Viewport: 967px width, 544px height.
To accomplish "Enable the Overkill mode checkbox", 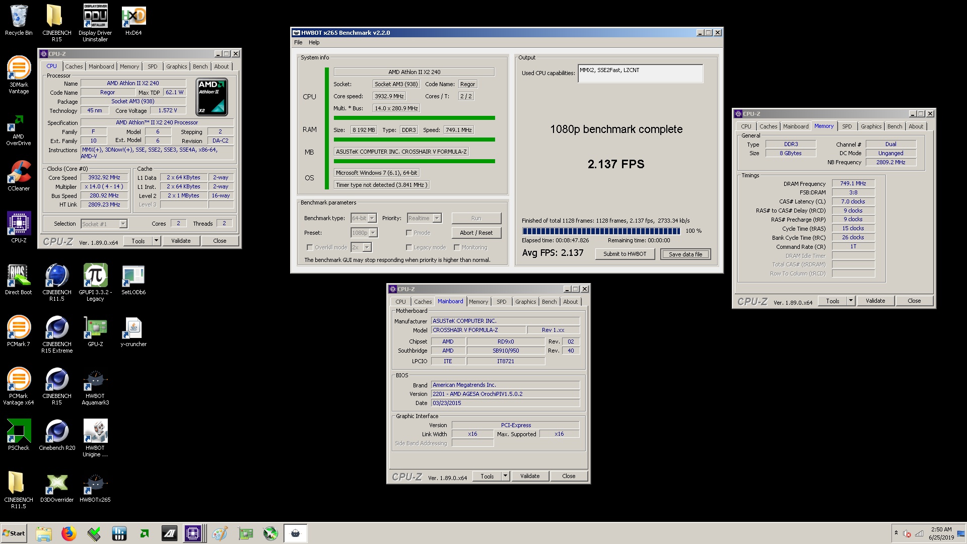I will pyautogui.click(x=310, y=247).
